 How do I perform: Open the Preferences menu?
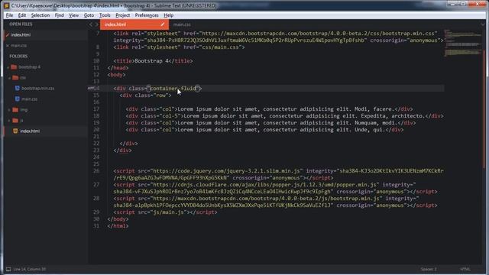(x=147, y=15)
